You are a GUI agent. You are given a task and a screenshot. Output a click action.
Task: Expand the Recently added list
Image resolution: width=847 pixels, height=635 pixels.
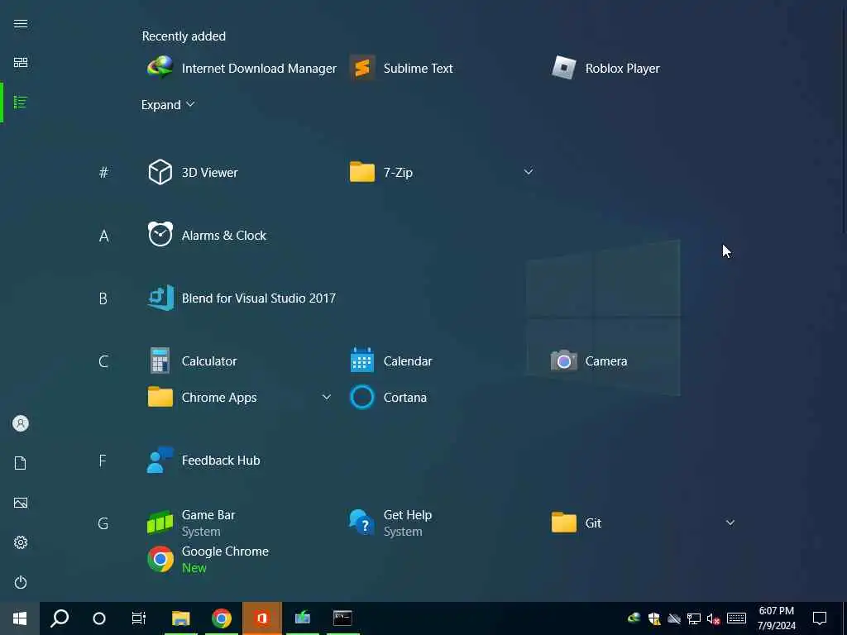tap(168, 105)
